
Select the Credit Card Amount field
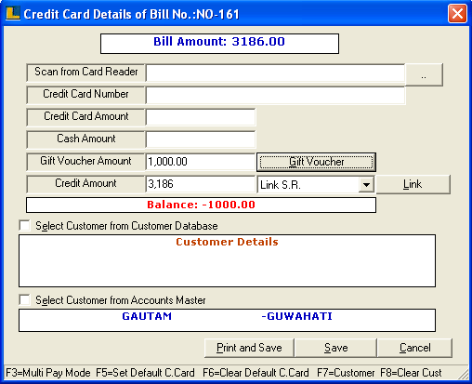[x=201, y=117]
